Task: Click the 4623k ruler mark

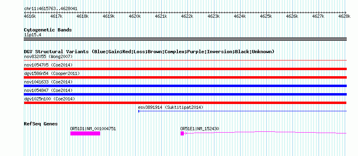Action: 214,16
